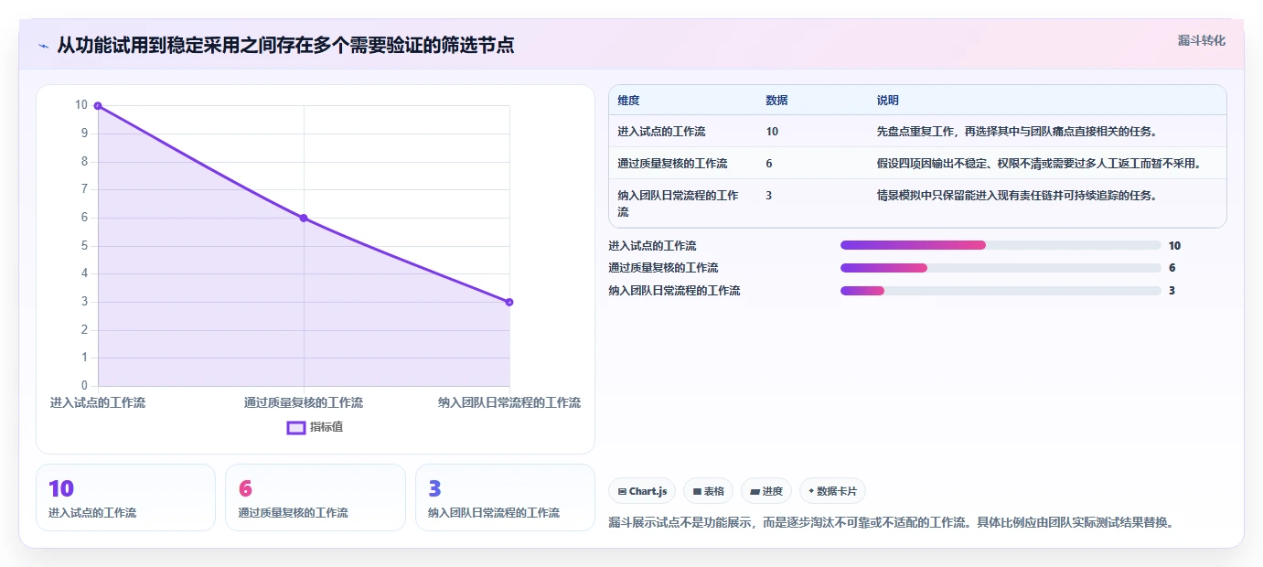Screen dimensions: 1263x567
Task: Click the progress list label 通过质量复核的工作流
Action: (663, 268)
